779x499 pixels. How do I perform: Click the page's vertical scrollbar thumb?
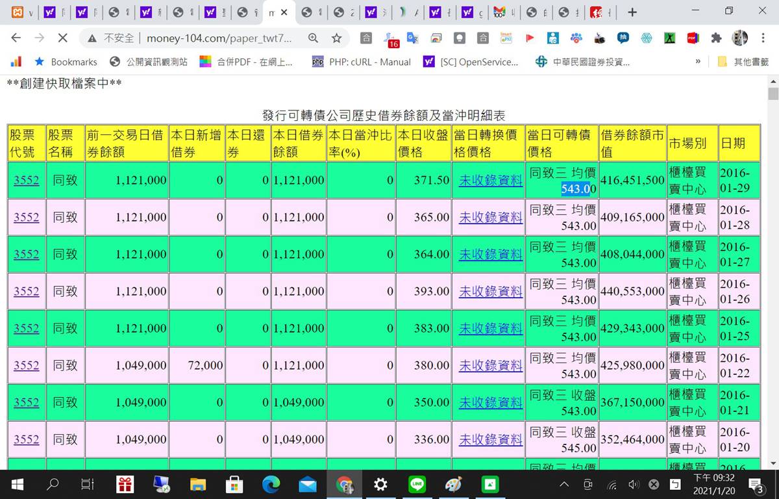[x=773, y=94]
